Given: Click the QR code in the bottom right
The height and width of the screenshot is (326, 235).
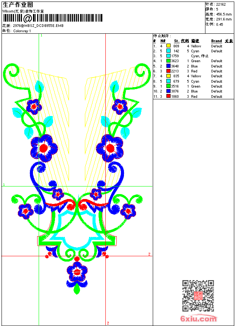Looking at the screenshot, I should (198, 296).
